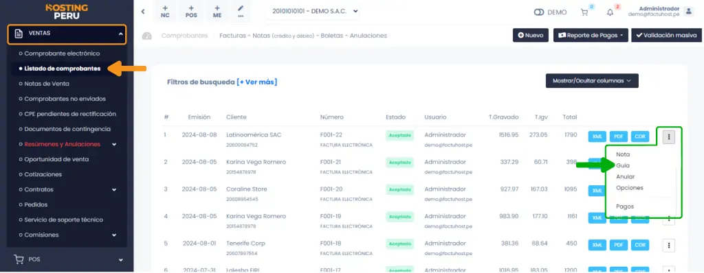The height and width of the screenshot is (273, 704).
Task: Select Opciones in the context menu
Action: pos(630,188)
